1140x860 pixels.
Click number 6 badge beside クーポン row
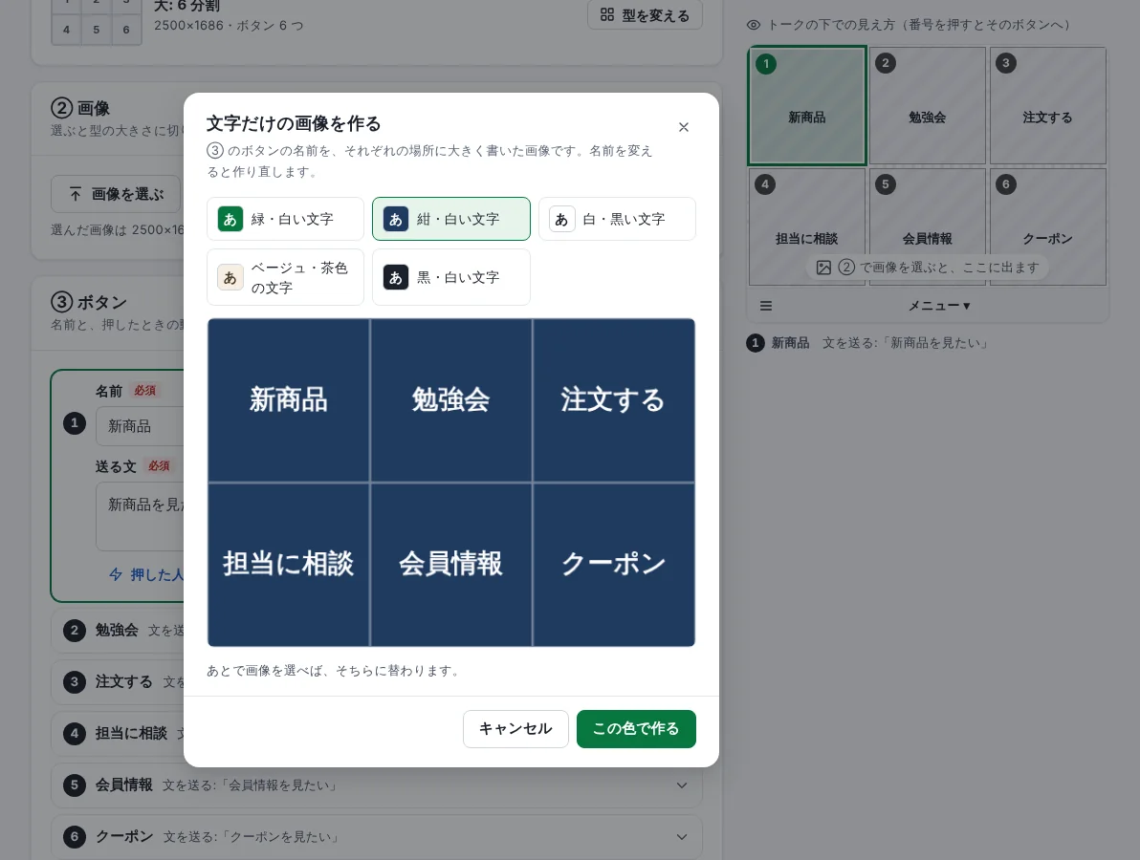click(75, 837)
